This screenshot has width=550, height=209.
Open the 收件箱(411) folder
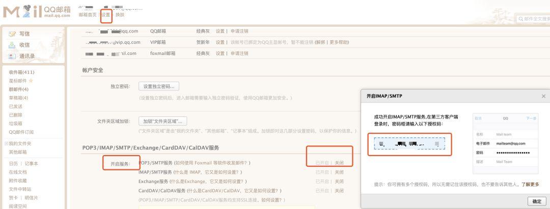pos(21,73)
